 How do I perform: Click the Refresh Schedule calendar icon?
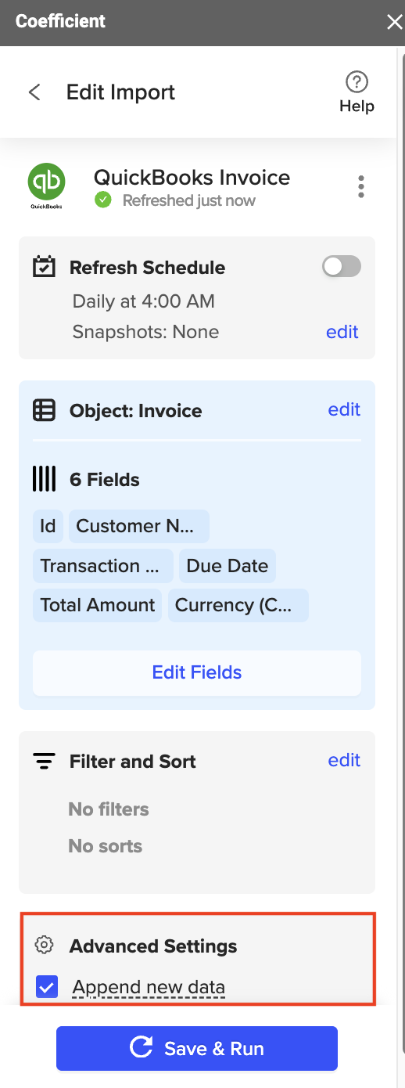coord(44,267)
